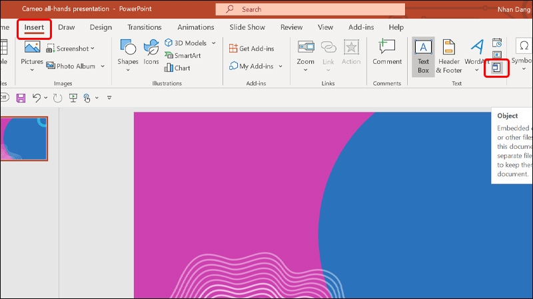
Task: Open My Add-ins
Action: point(252,66)
